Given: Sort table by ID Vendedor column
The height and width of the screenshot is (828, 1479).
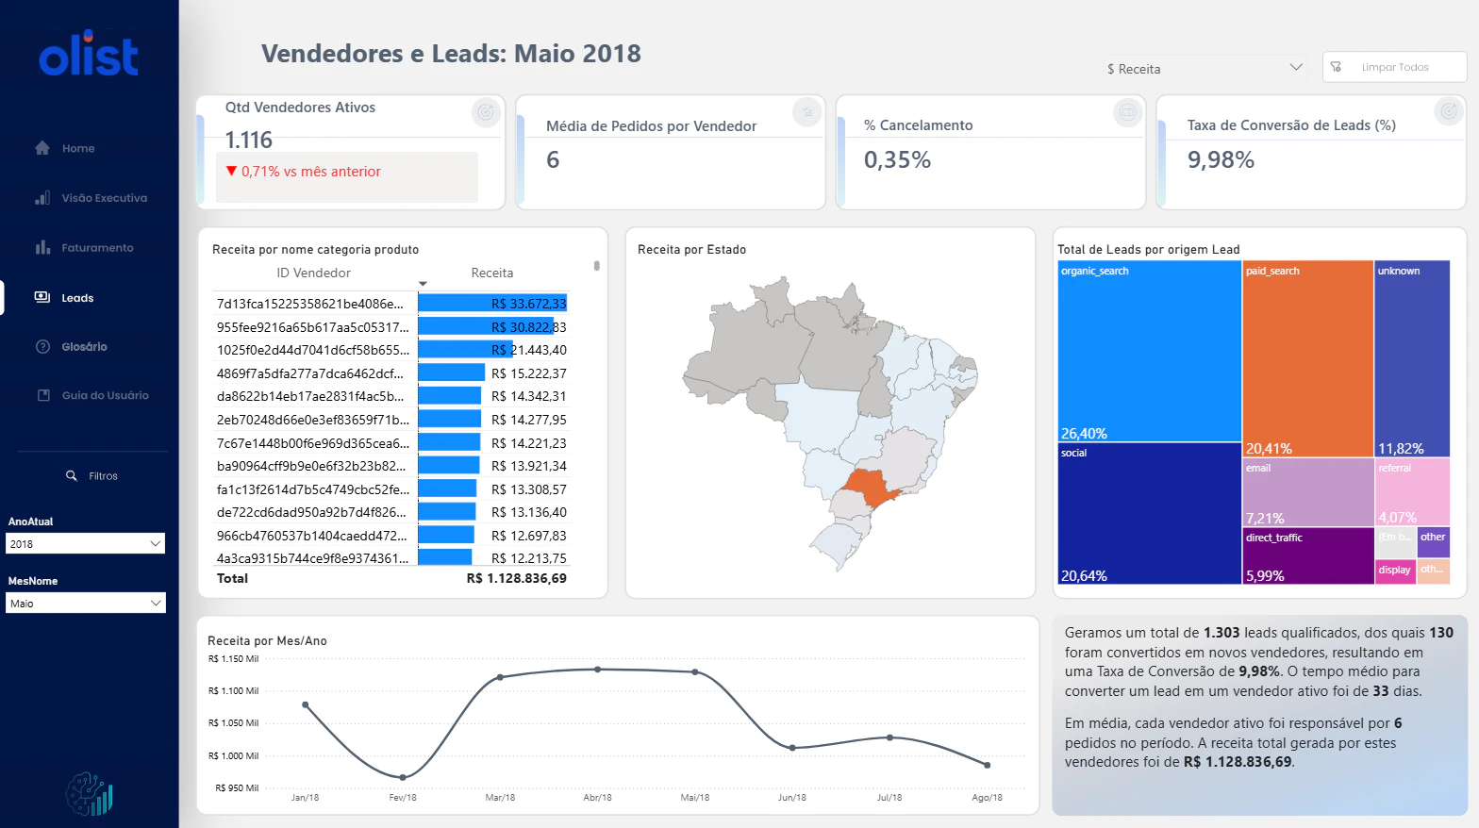Looking at the screenshot, I should pyautogui.click(x=313, y=273).
